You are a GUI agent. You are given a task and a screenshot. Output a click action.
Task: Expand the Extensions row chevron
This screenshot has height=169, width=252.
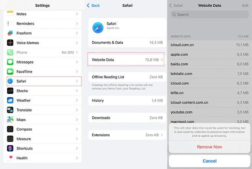(162, 135)
